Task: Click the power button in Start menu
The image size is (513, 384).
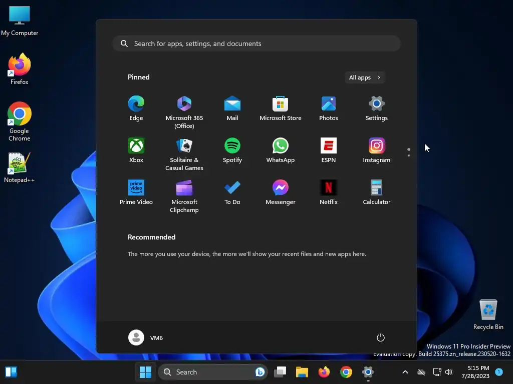Action: [x=381, y=337]
